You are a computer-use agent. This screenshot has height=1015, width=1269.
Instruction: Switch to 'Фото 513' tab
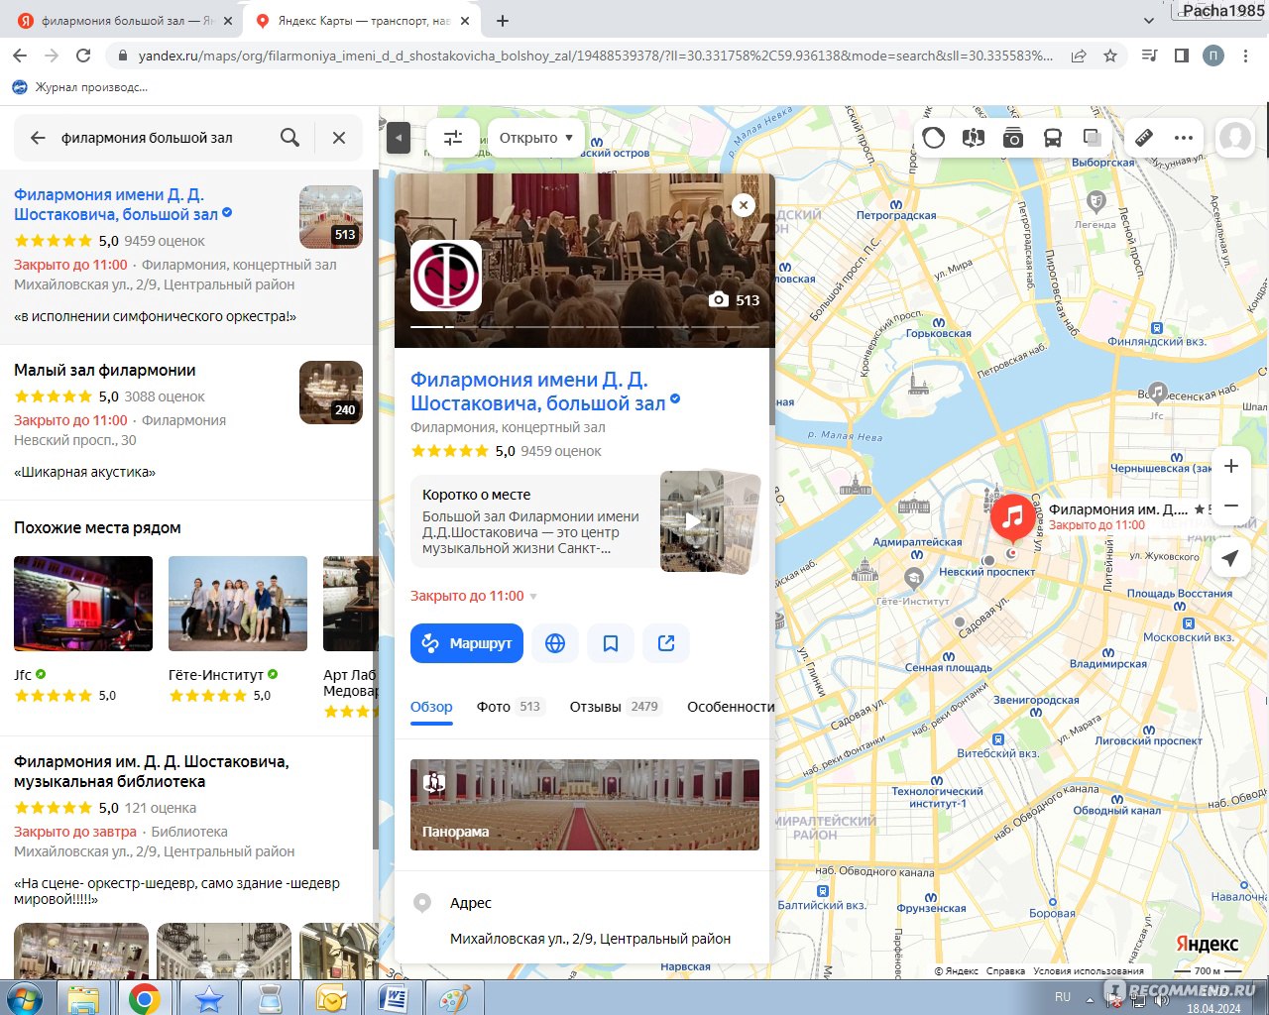point(510,707)
